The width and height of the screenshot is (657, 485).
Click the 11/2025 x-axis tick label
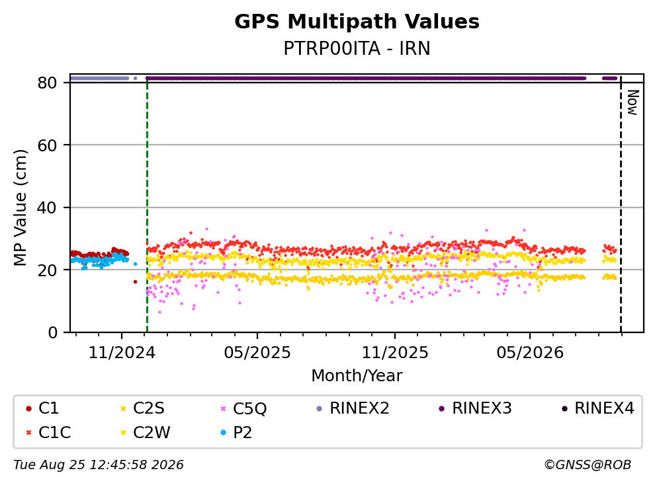click(395, 353)
